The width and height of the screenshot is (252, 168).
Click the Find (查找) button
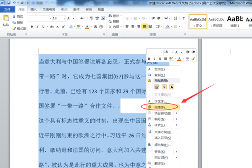pos(114,16)
